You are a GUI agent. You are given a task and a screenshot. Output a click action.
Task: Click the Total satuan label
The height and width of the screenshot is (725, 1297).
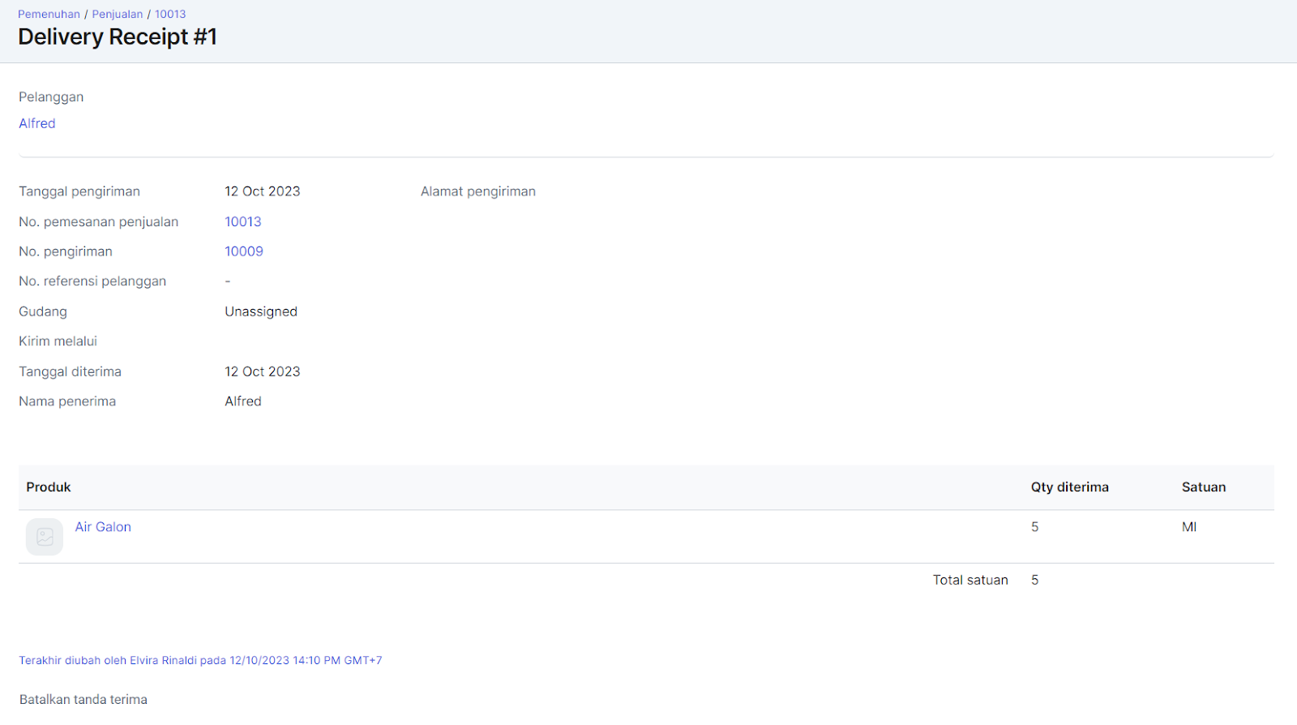[970, 580]
